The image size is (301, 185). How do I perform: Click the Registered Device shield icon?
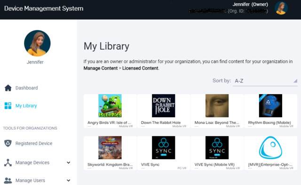click(x=8, y=143)
